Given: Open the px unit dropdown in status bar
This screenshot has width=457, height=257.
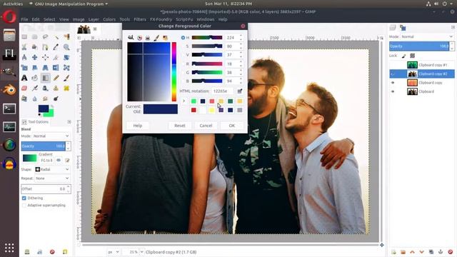Looking at the screenshot, I should point(114,252).
